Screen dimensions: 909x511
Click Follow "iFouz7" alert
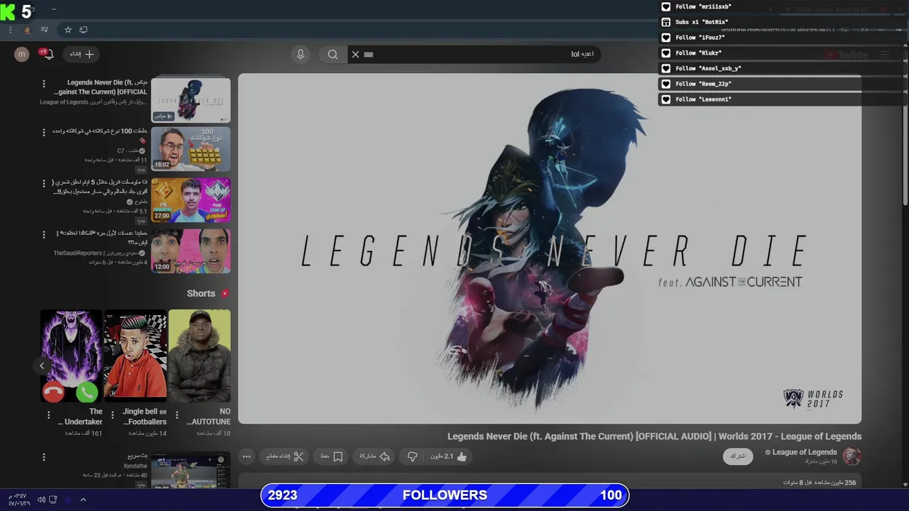coord(783,38)
